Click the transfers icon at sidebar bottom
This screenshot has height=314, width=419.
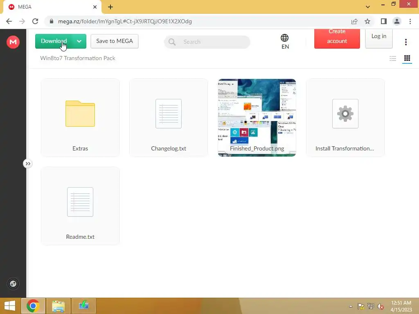coord(13,284)
